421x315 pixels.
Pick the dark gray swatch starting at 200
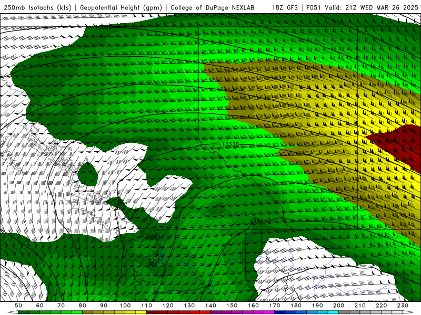(344, 312)
